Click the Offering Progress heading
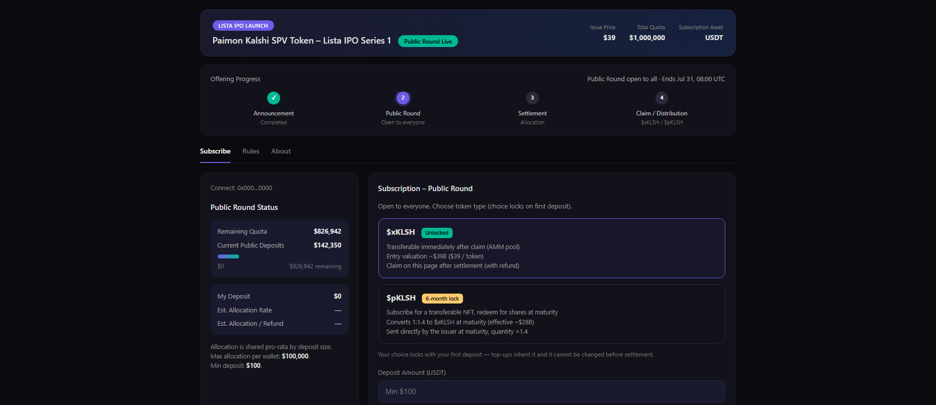936x405 pixels. 235,79
